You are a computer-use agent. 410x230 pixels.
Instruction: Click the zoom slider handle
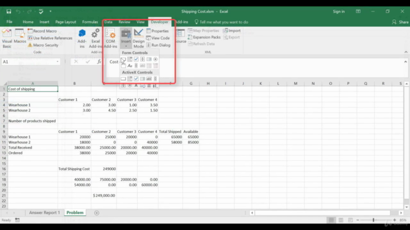tap(373, 220)
